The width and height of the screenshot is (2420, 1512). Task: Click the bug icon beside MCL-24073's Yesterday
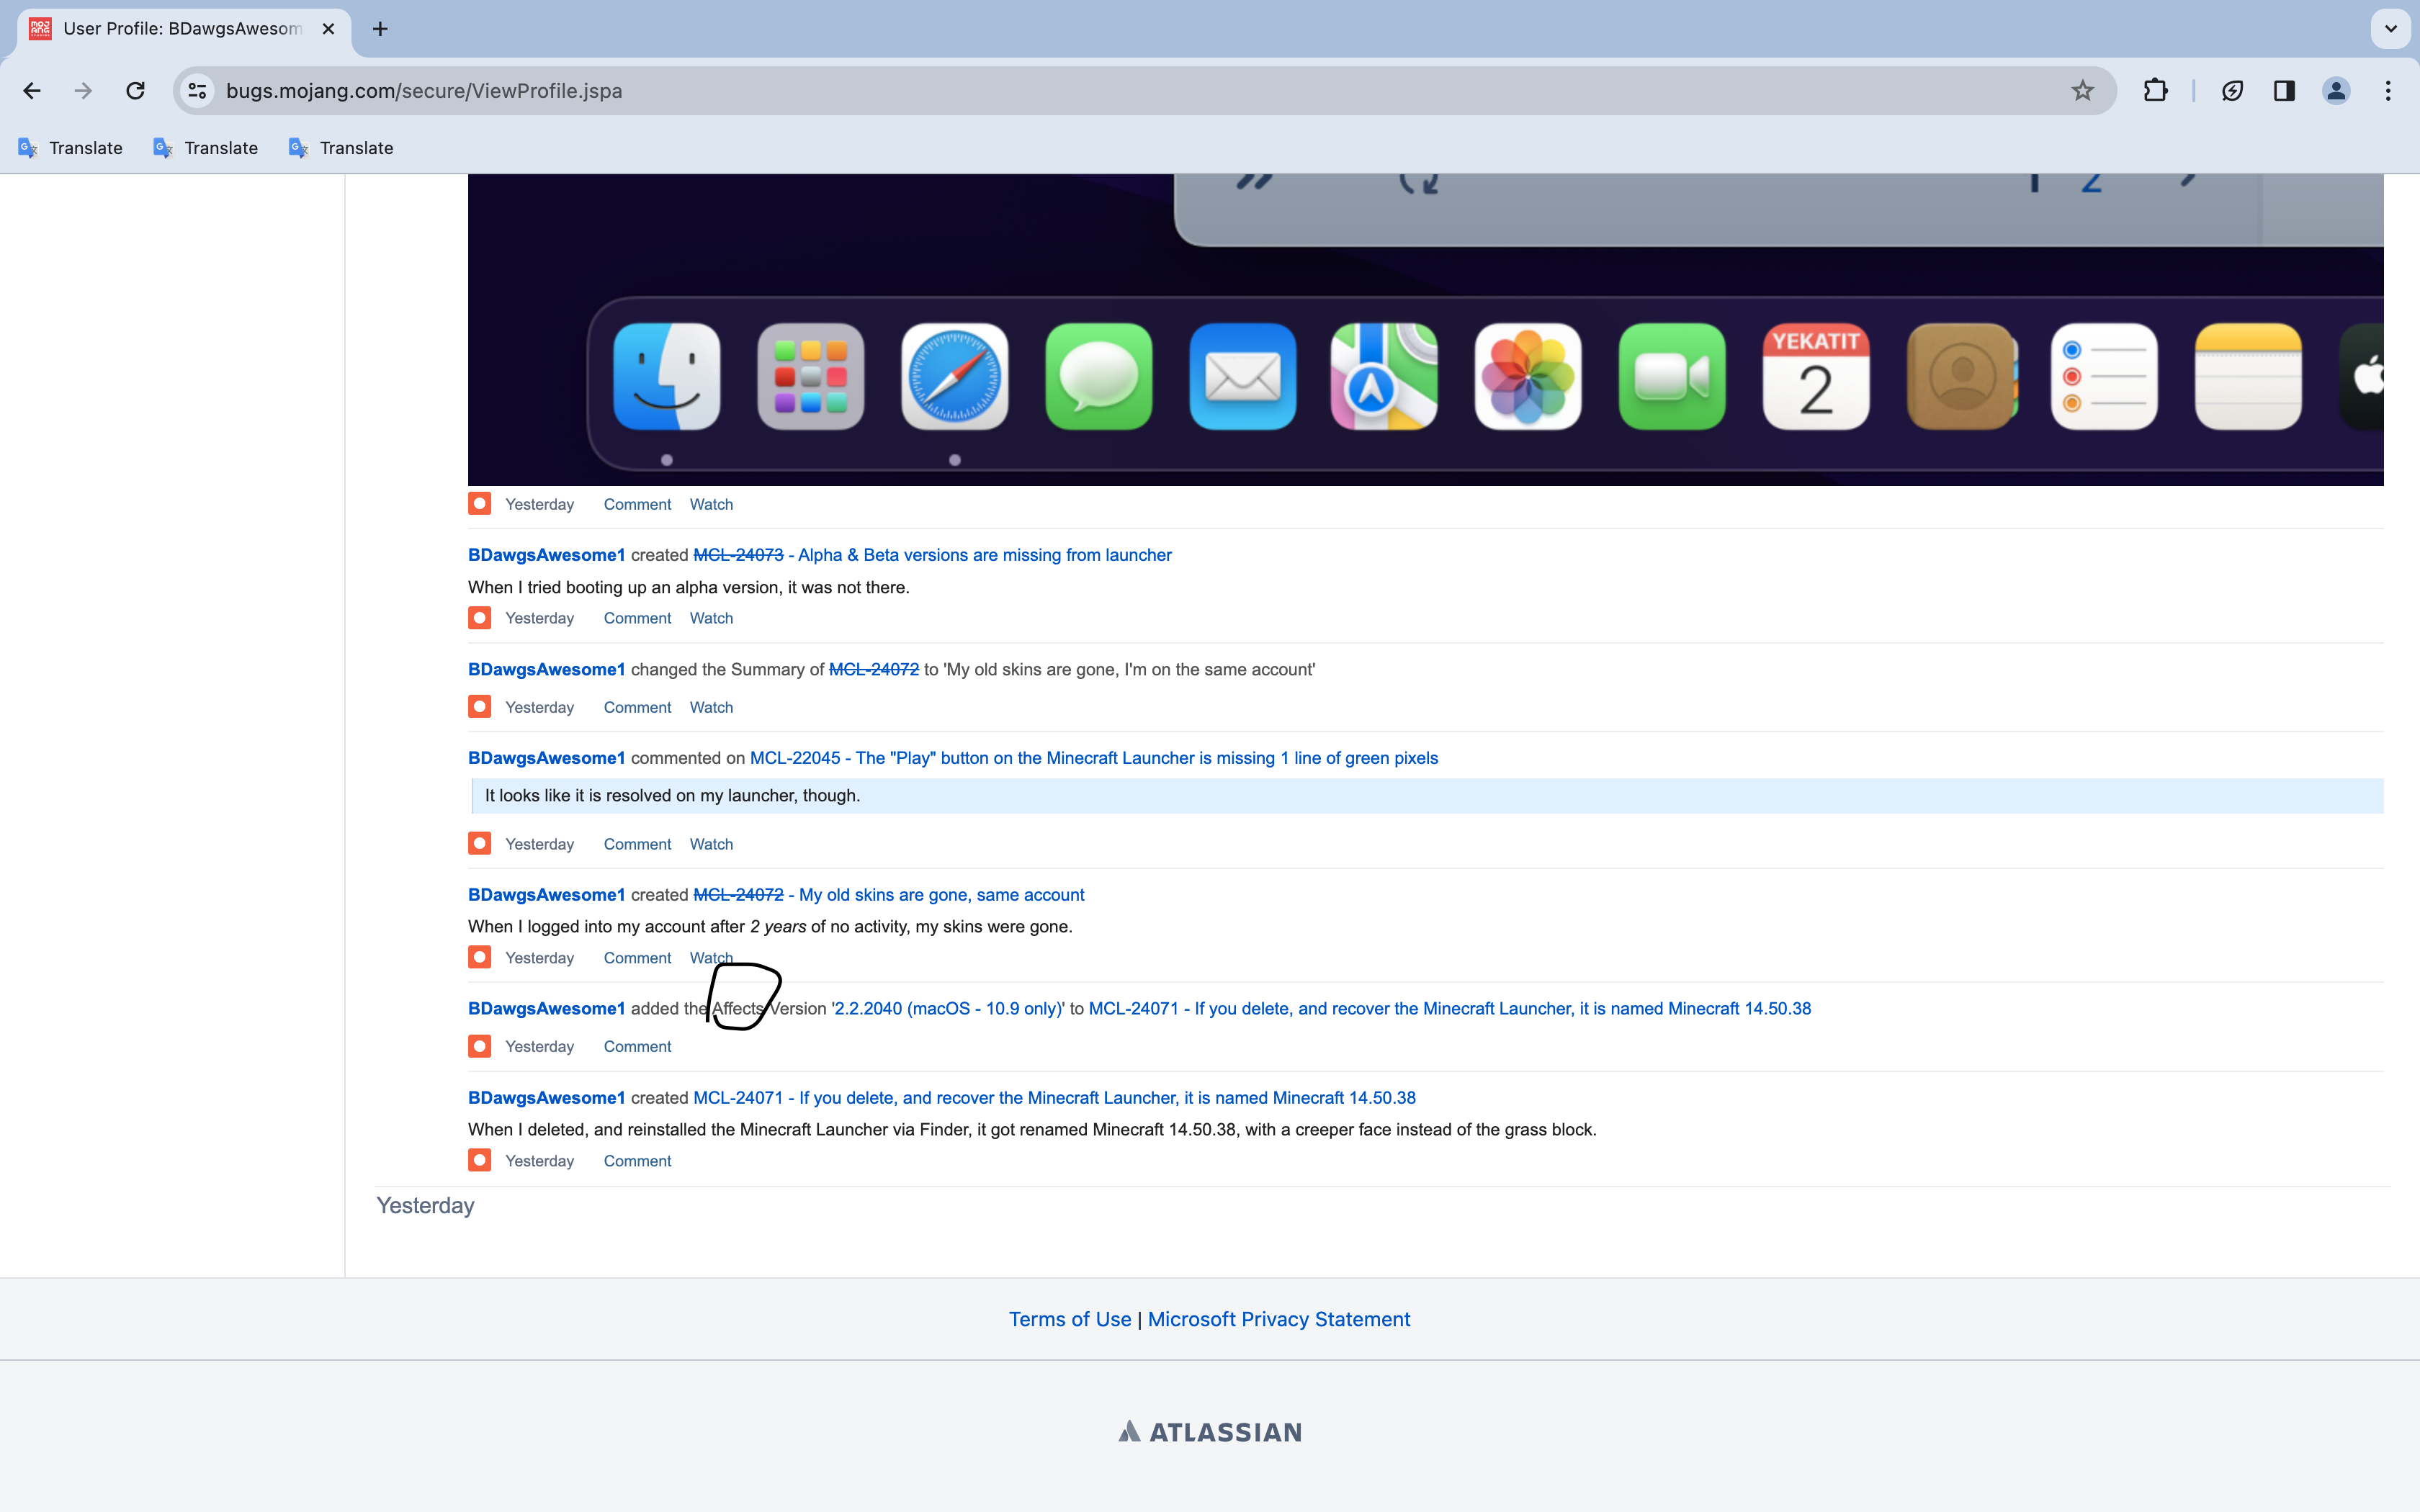click(x=480, y=618)
